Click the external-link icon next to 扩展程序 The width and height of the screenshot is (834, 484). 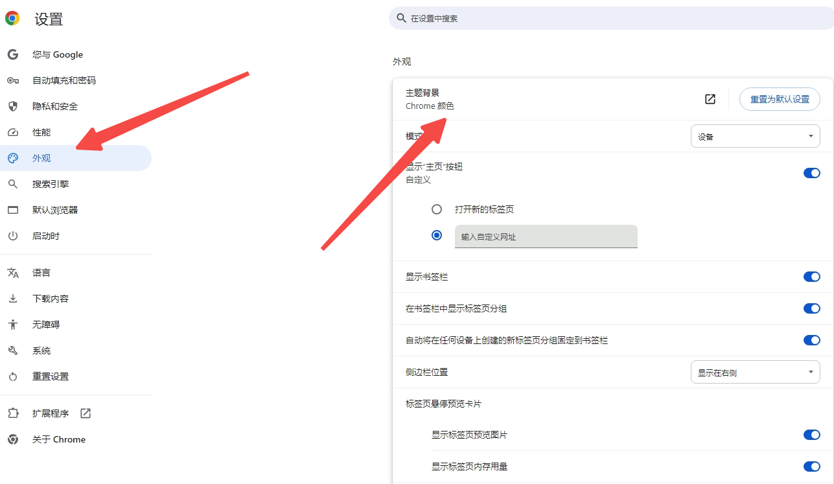[86, 413]
